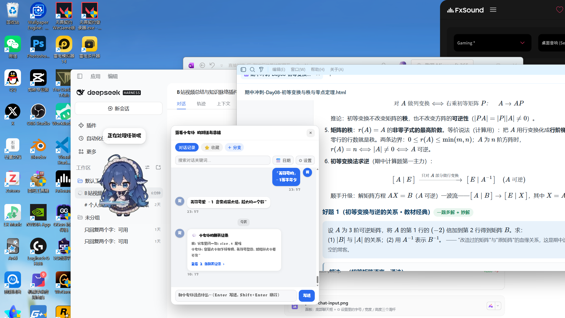Screen dimensions: 565x318
Task: Click the chat popup vertical scrollbar thumb
Action: point(317,280)
